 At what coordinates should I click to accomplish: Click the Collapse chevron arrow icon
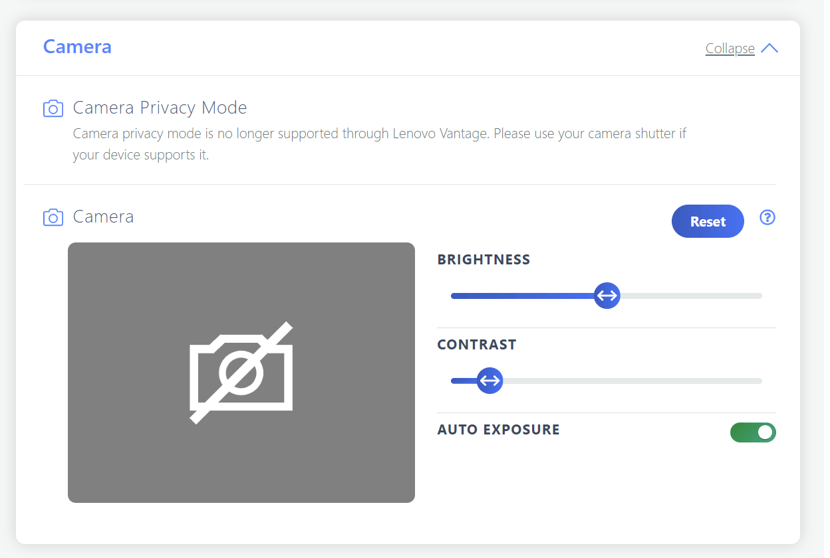(x=769, y=48)
